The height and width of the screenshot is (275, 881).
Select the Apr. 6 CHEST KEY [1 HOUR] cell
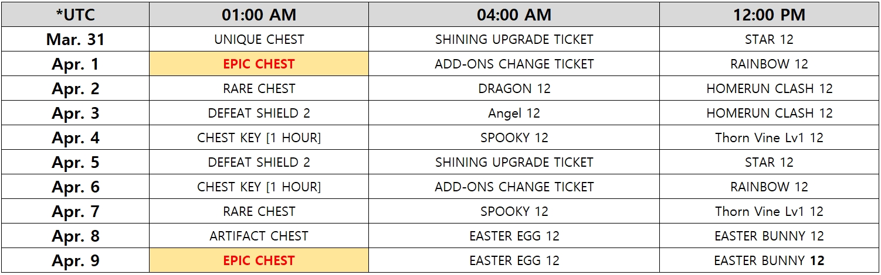click(x=259, y=187)
